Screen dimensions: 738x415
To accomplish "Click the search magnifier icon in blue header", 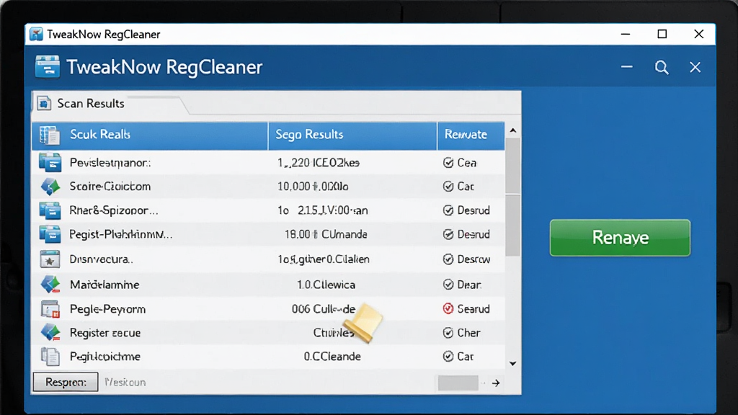I will [x=662, y=67].
